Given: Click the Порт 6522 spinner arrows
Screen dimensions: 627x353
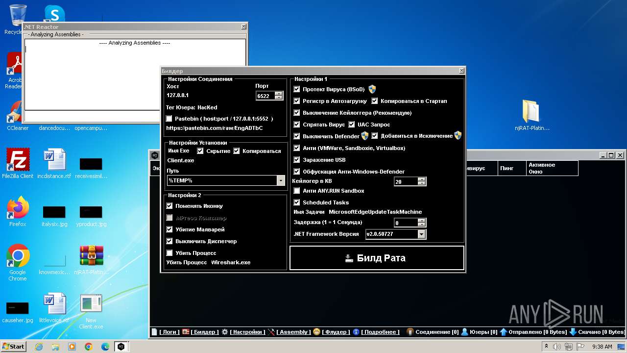Looking at the screenshot, I should tap(279, 96).
